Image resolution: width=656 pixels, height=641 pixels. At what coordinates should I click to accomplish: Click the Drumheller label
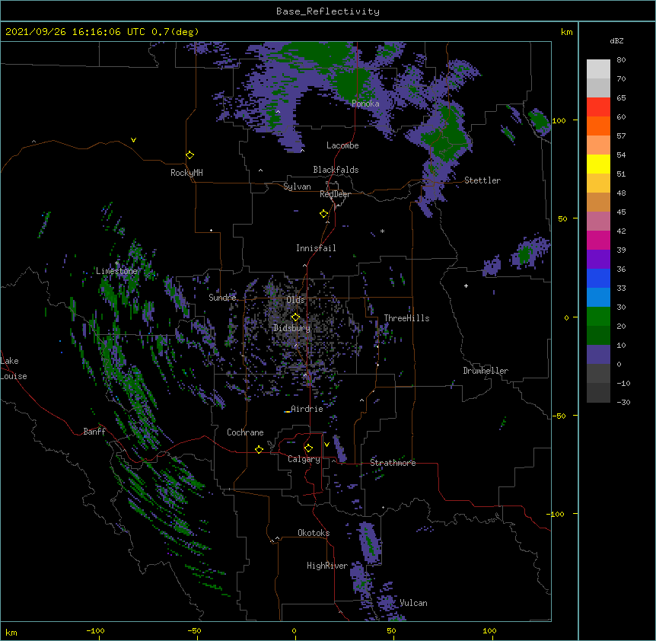(x=486, y=371)
